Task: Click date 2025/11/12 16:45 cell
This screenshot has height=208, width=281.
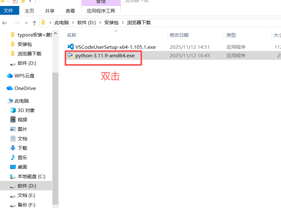Action: point(190,56)
